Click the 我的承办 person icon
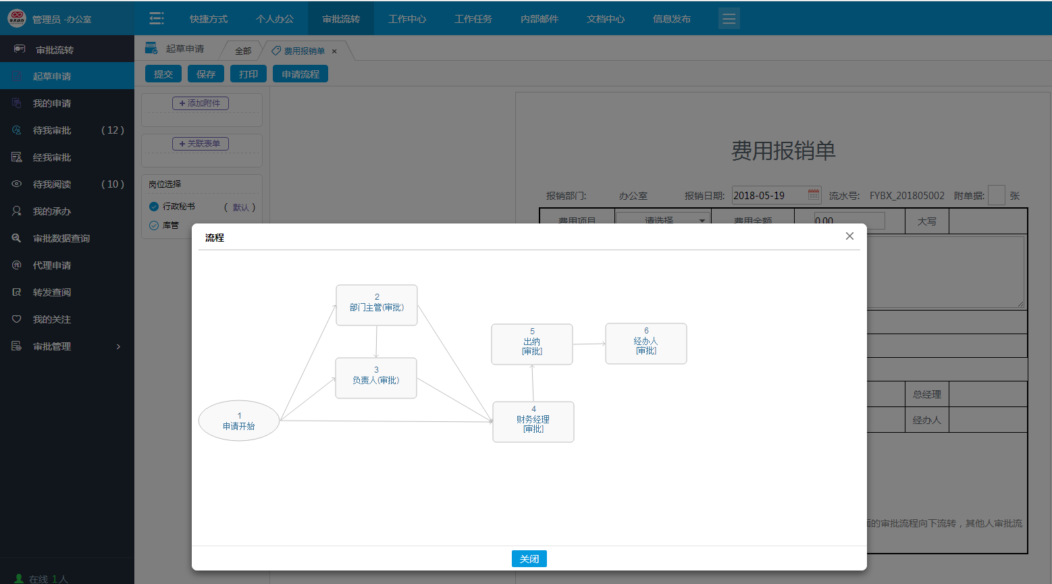This screenshot has width=1052, height=584. tap(17, 211)
